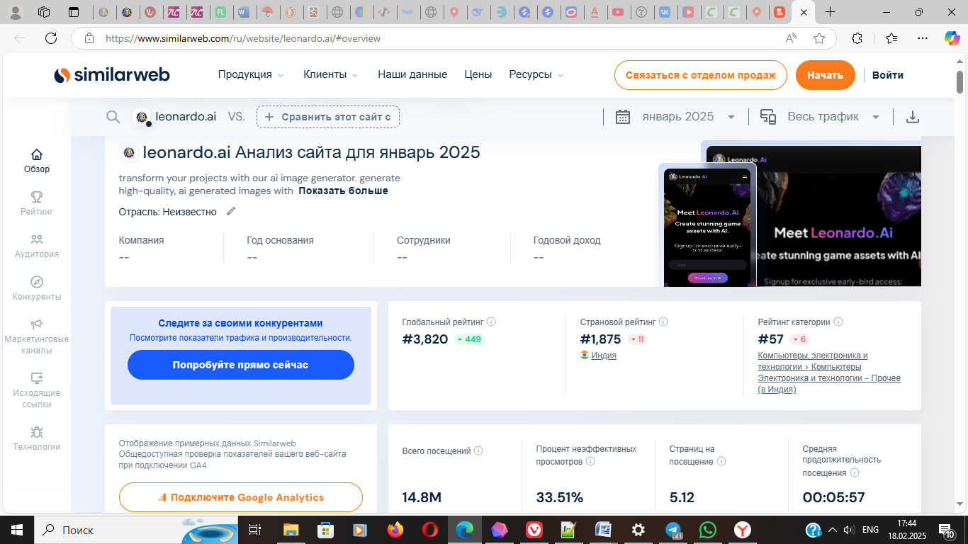Click info icon beside Страновой рейтинг
The height and width of the screenshot is (544, 968).
663,322
